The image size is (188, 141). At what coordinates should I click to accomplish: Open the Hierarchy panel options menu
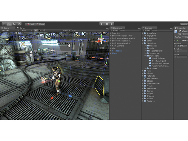[139, 28]
